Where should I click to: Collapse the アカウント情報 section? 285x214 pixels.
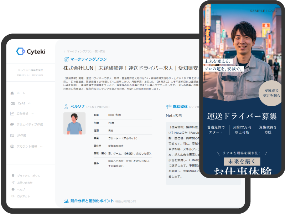[x=41, y=146]
